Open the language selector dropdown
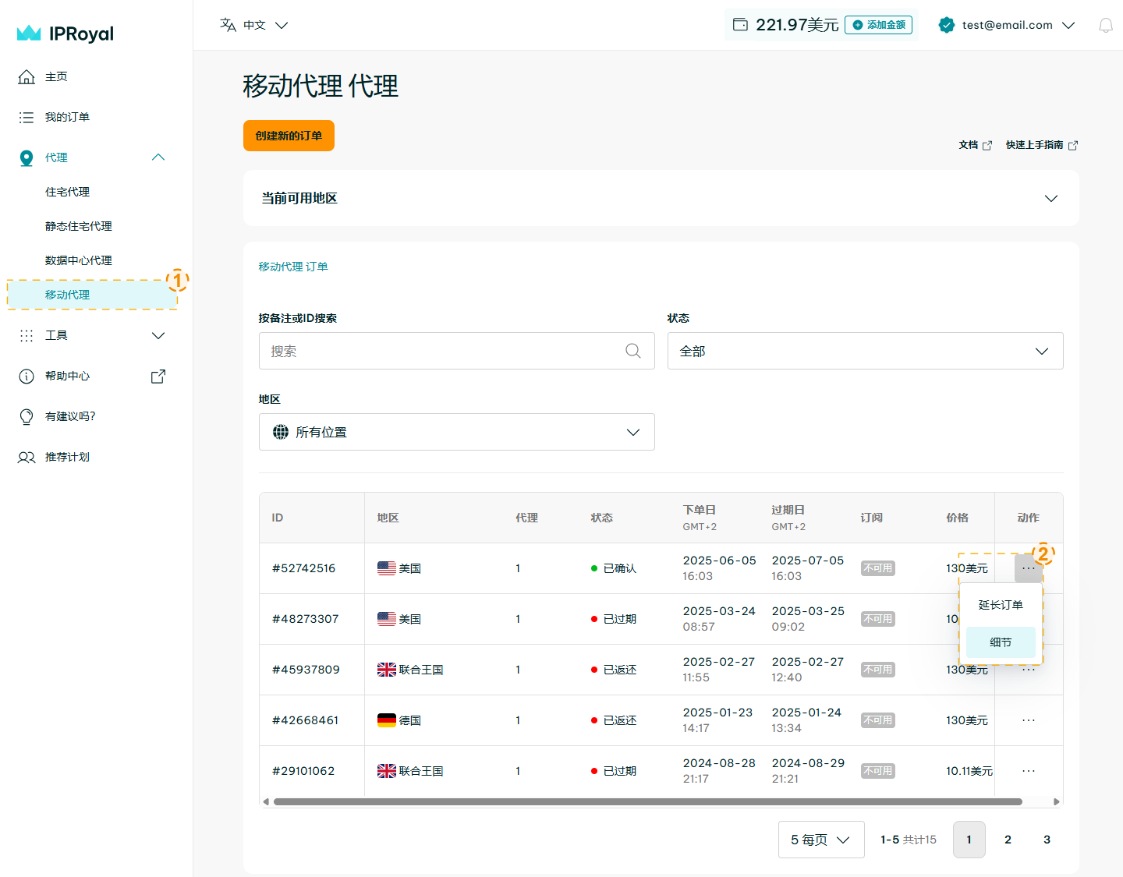1123x877 pixels. point(254,25)
